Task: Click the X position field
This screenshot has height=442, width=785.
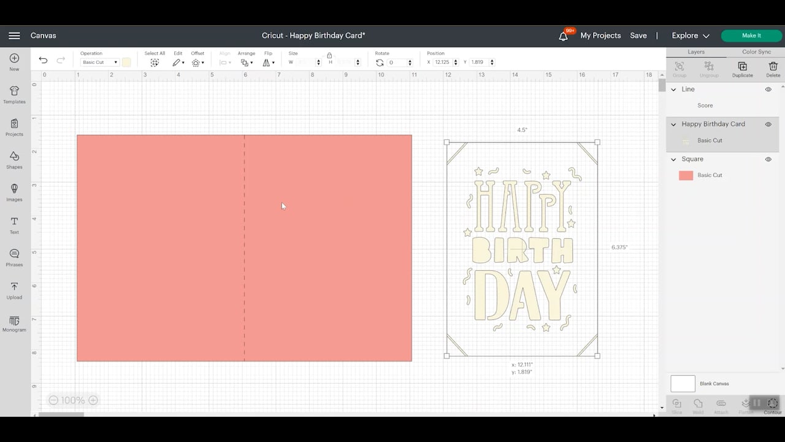Action: [442, 63]
